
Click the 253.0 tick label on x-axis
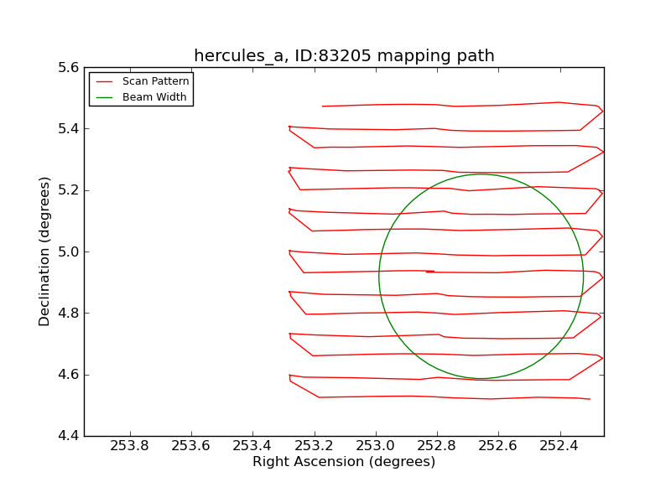(375, 446)
